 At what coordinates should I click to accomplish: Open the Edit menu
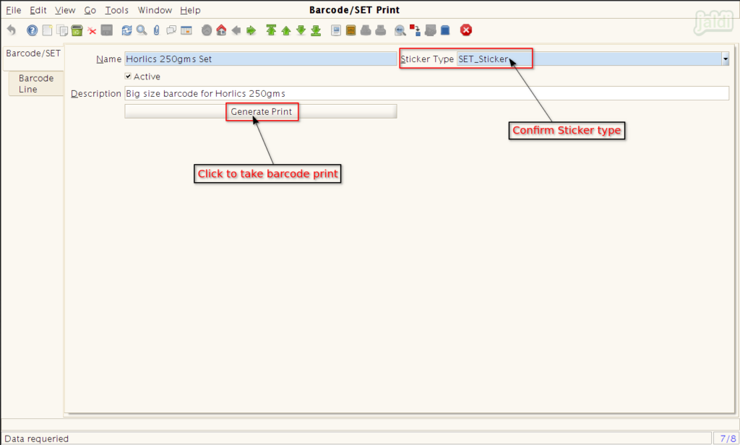pos(38,10)
